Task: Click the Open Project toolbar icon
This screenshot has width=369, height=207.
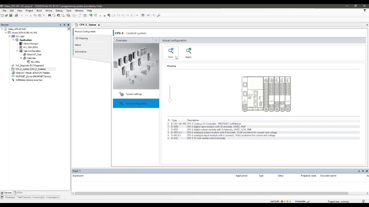Action: (6, 15)
